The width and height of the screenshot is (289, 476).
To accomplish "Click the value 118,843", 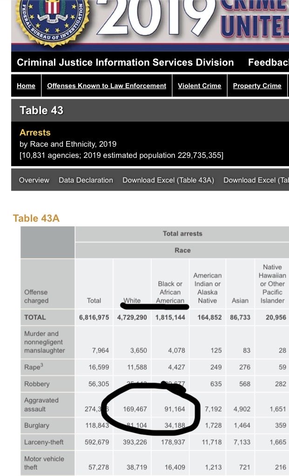I will [97, 425].
